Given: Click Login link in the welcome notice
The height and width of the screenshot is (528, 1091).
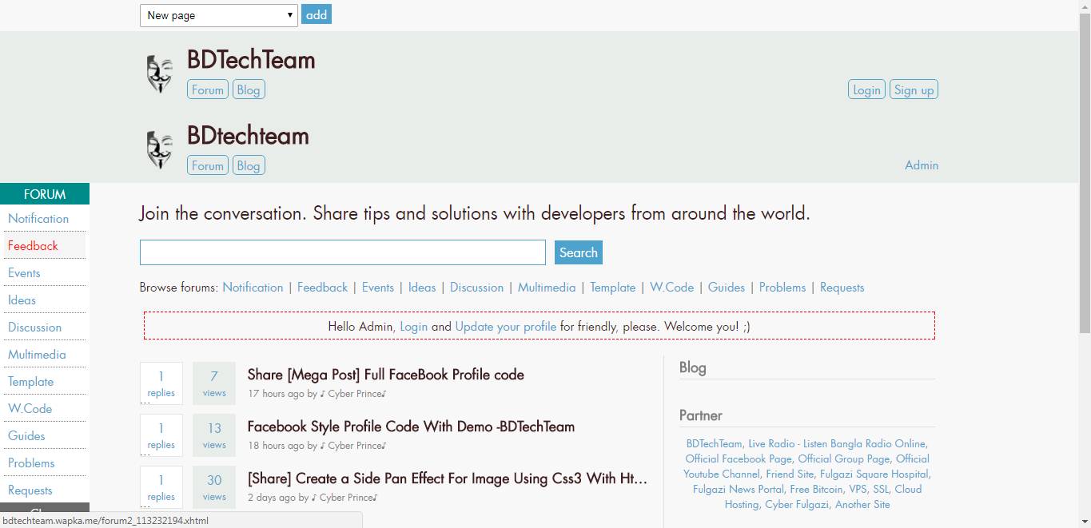Looking at the screenshot, I should pyautogui.click(x=414, y=327).
